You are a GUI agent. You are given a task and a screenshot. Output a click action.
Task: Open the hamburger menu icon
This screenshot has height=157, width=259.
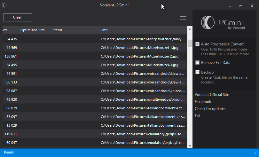[183, 18]
